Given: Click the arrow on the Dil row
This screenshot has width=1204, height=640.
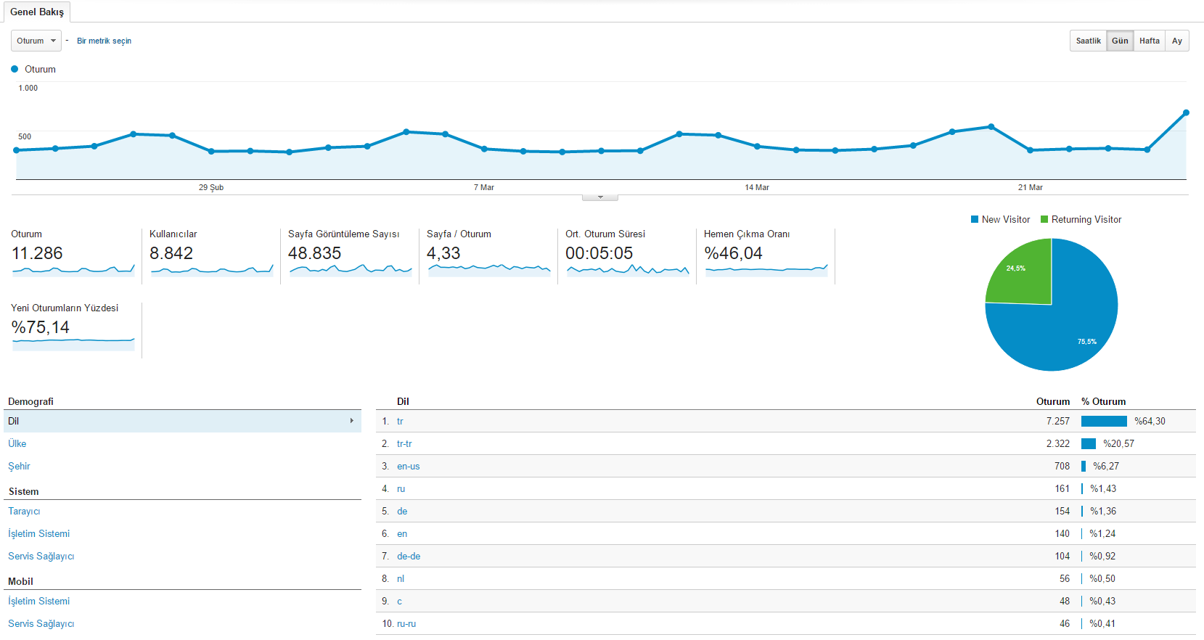Looking at the screenshot, I should point(352,421).
